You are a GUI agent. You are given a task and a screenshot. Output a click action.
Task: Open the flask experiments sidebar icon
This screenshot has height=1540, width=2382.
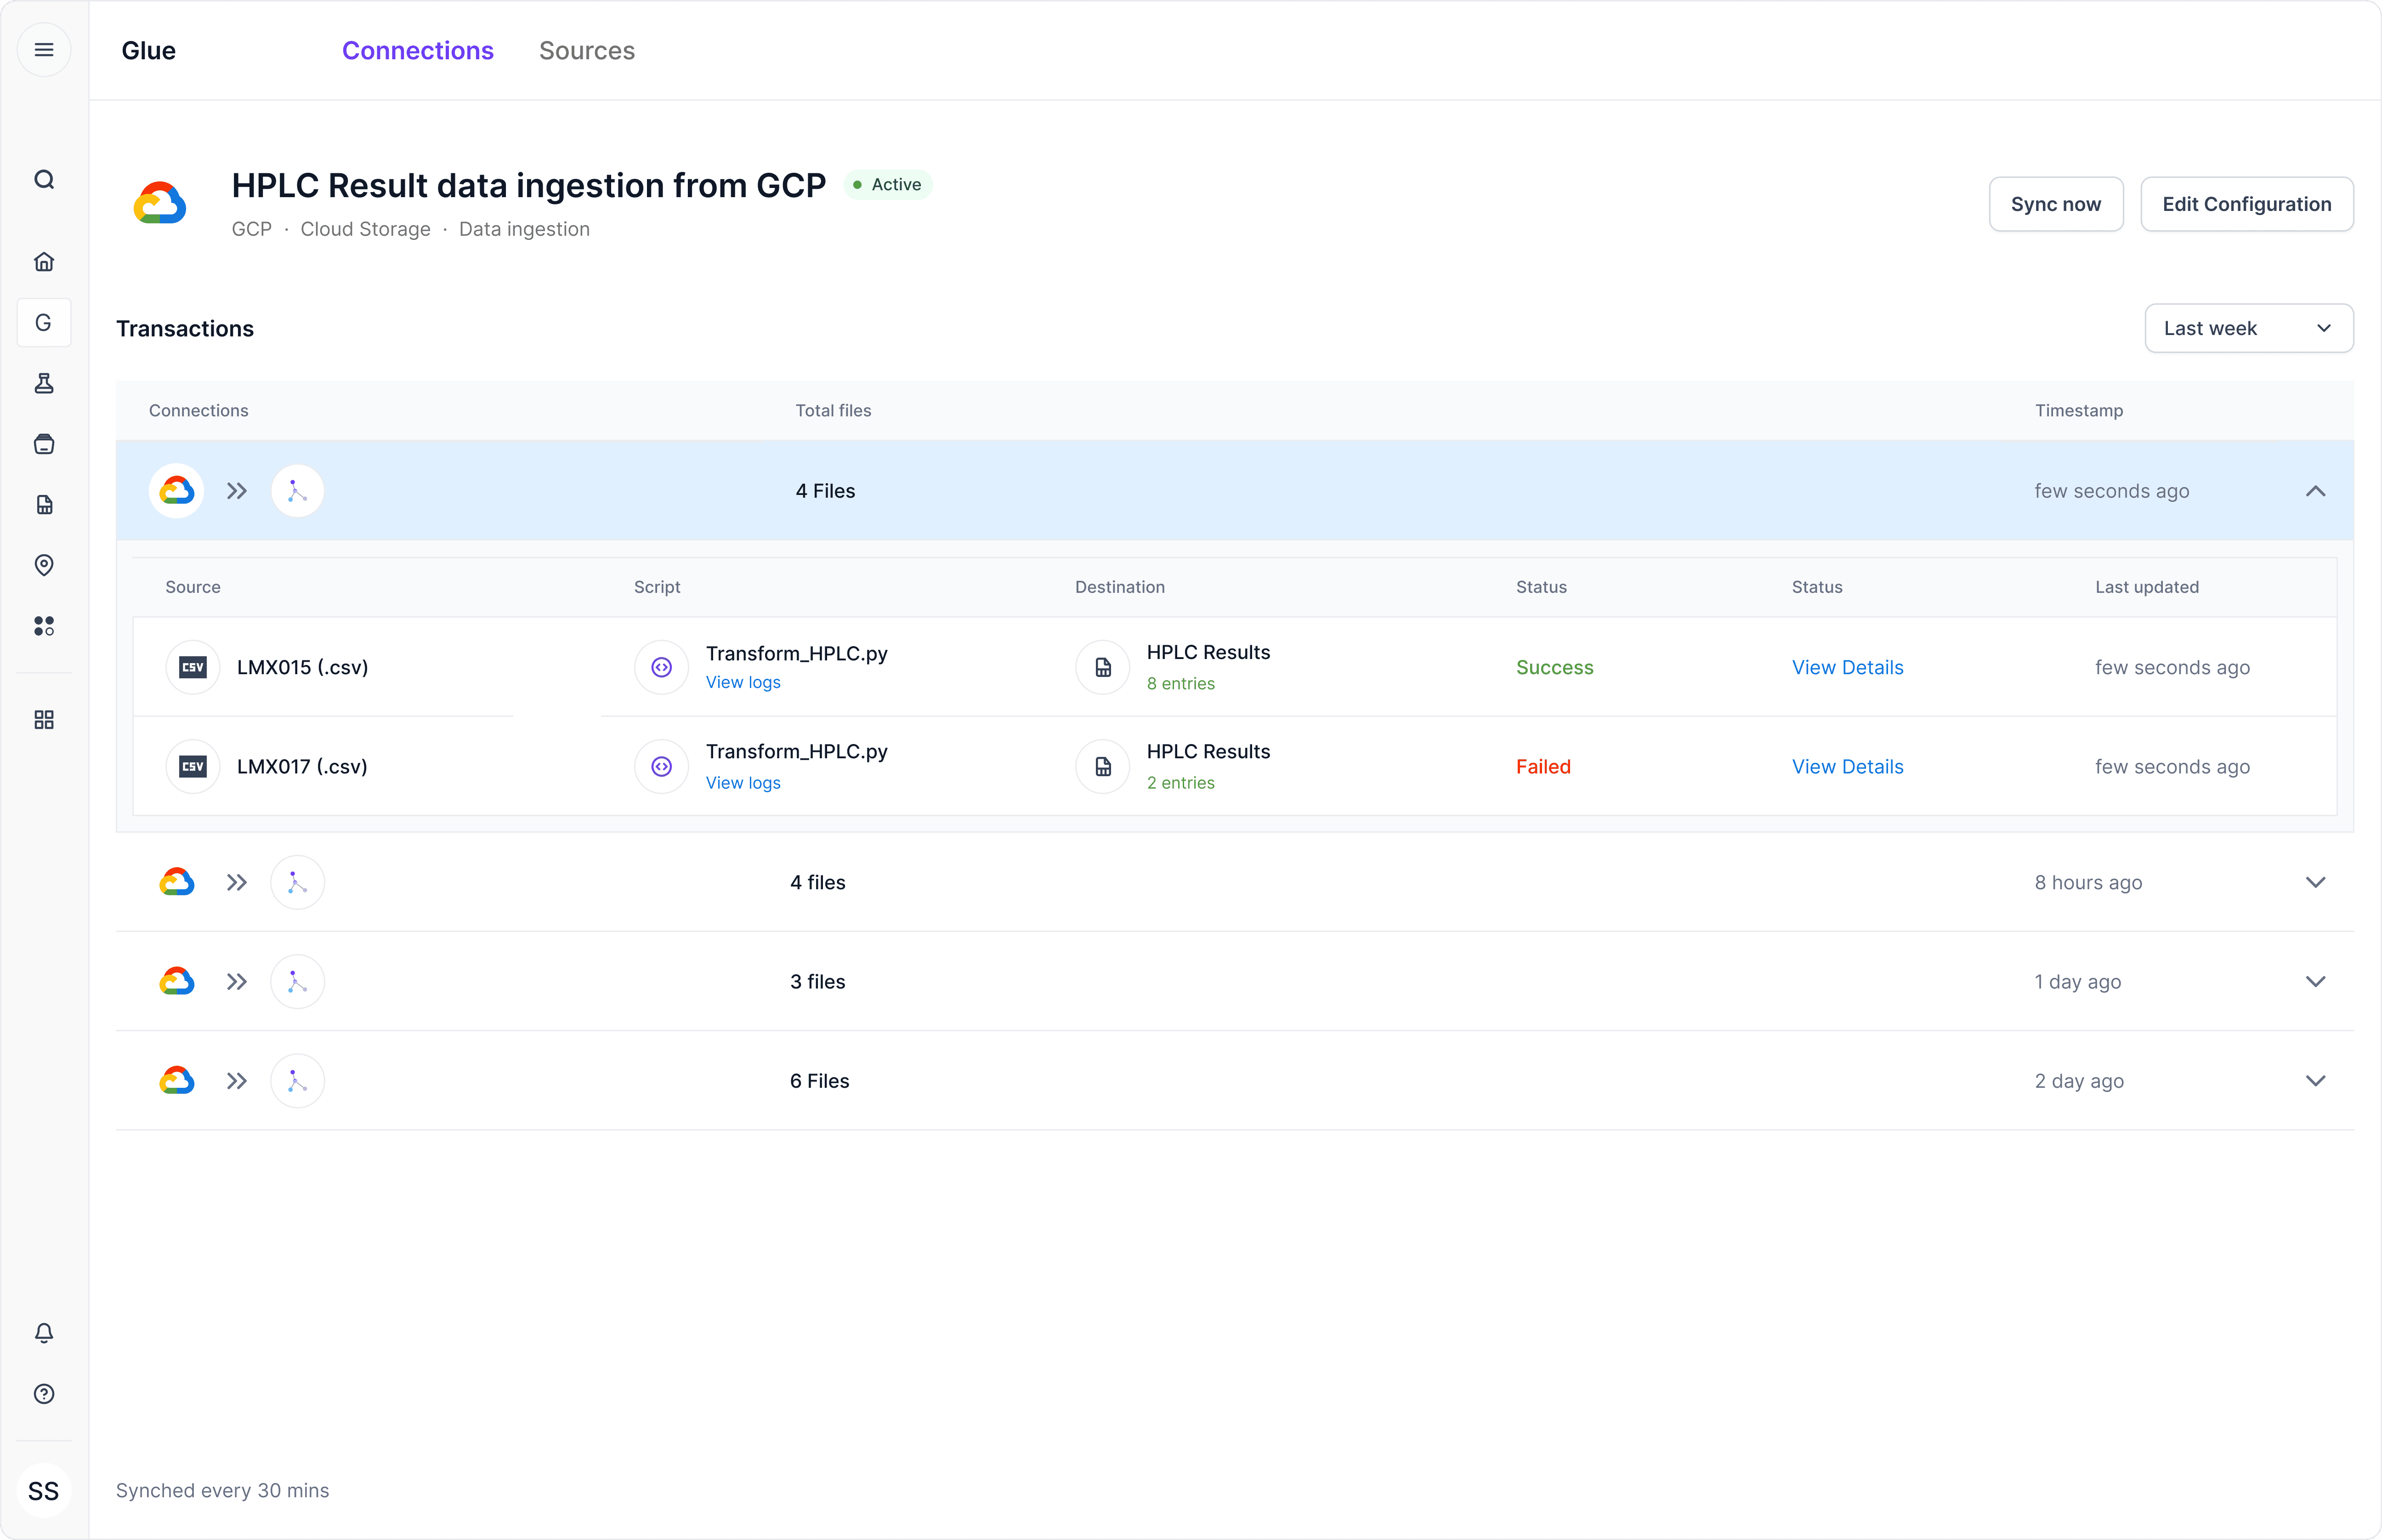pyautogui.click(x=44, y=384)
